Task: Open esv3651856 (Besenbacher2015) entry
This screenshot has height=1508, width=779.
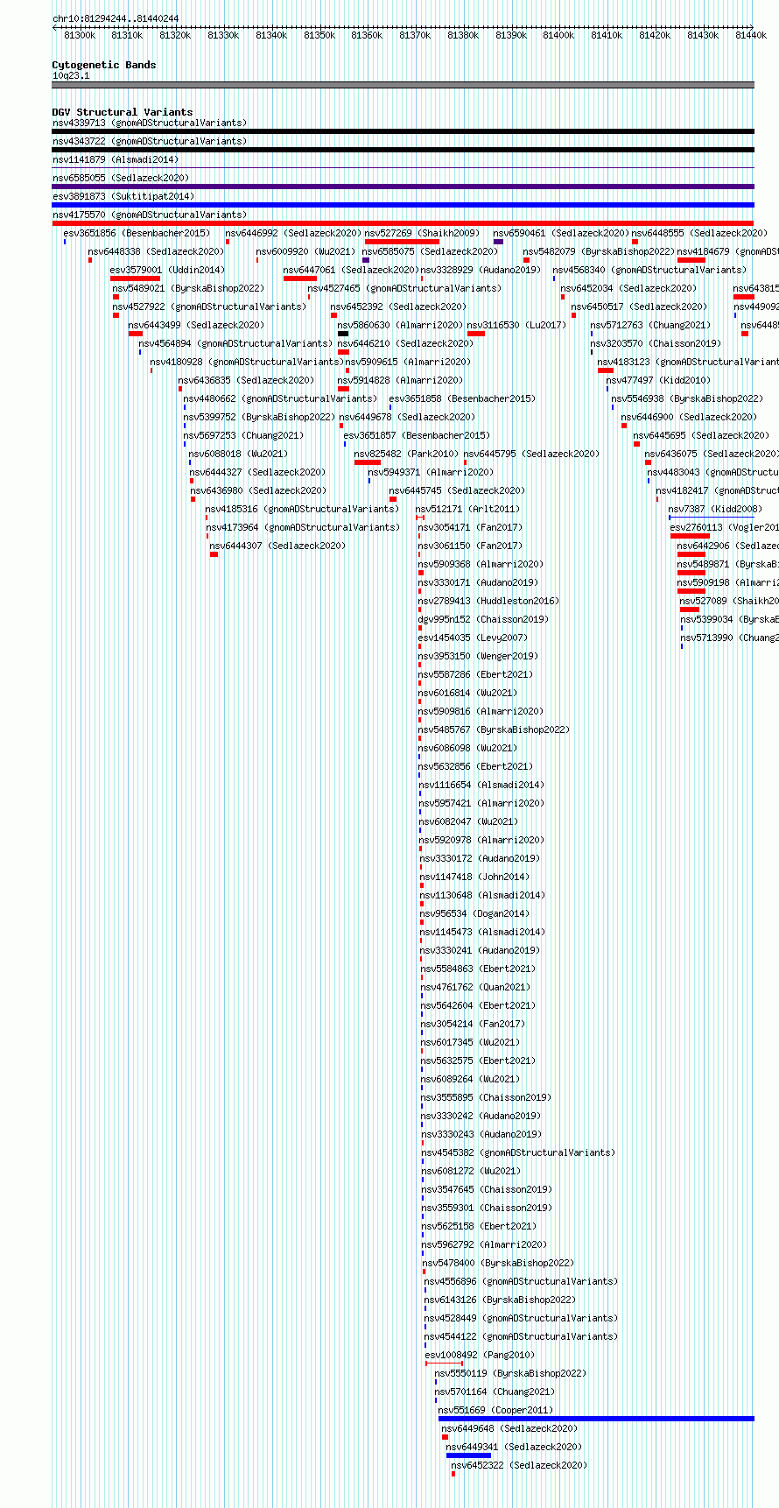Action: (137, 233)
